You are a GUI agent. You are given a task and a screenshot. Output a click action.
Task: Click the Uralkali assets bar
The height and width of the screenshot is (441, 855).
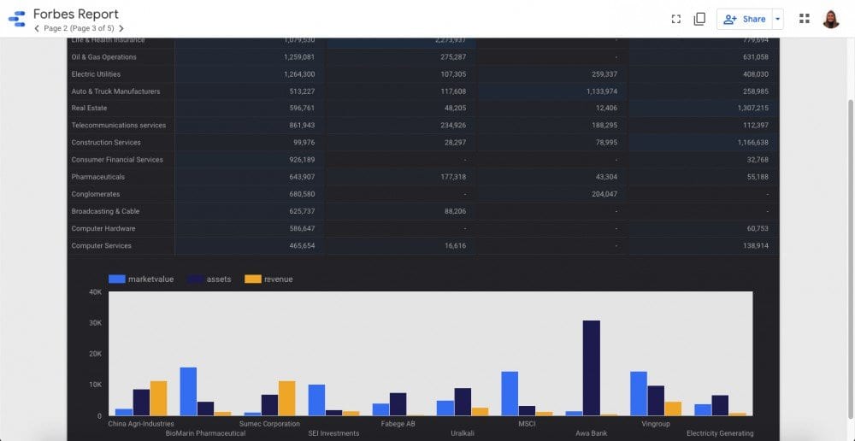click(463, 402)
